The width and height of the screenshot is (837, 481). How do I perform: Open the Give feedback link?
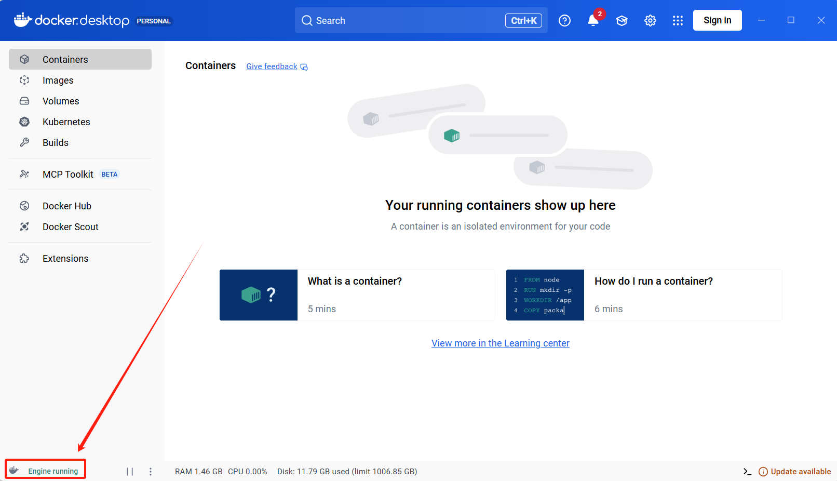pyautogui.click(x=272, y=66)
